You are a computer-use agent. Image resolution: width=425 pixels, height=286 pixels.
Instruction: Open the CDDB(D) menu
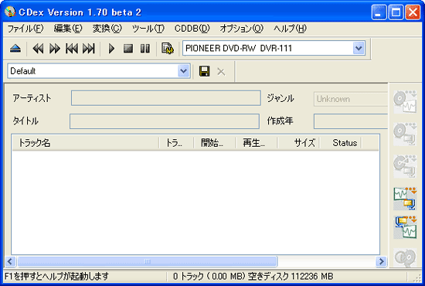(192, 29)
